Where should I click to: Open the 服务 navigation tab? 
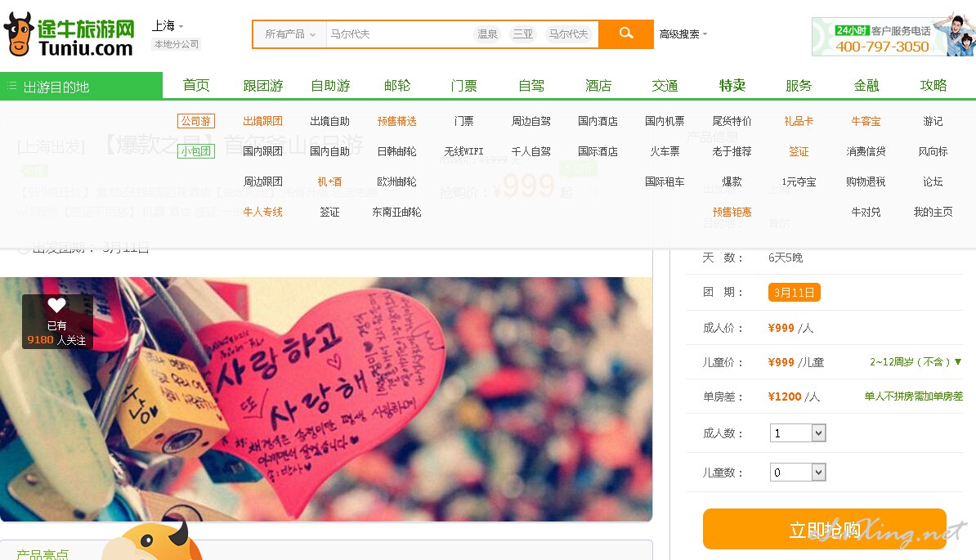(799, 85)
